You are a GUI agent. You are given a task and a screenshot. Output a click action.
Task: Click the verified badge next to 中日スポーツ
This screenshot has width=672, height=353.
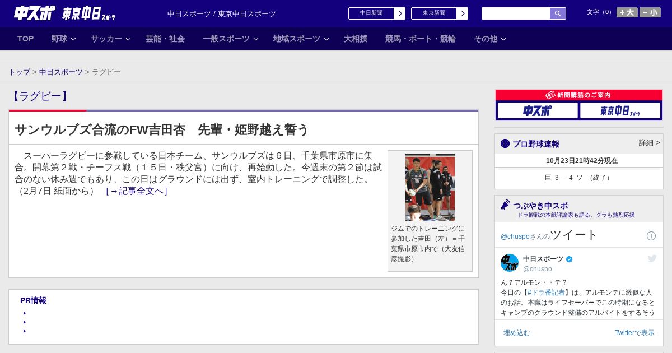click(x=570, y=259)
